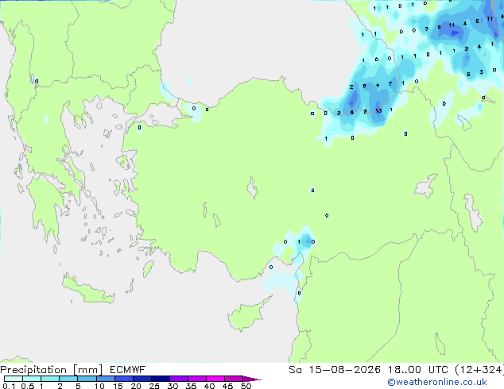Click the '0.5' legend scale label
This screenshot has width=504, height=389.
pyautogui.click(x=27, y=386)
